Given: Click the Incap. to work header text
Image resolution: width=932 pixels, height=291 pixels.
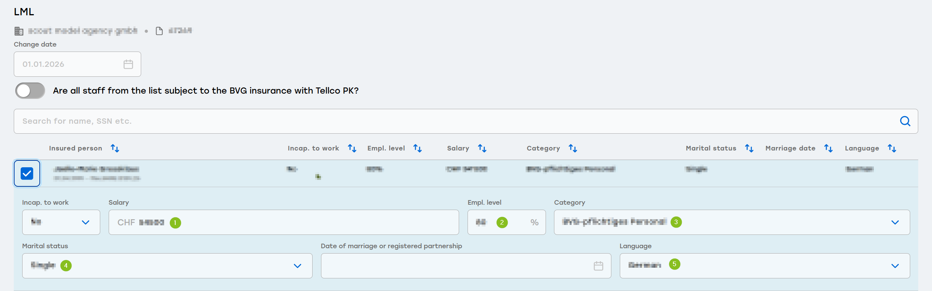Looking at the screenshot, I should click(313, 148).
